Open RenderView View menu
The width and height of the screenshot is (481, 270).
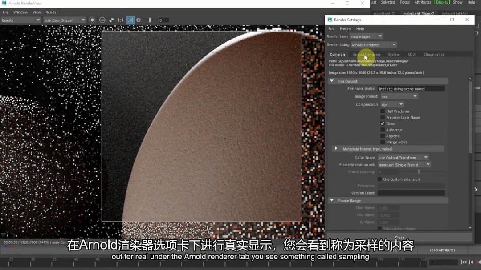pyautogui.click(x=37, y=12)
